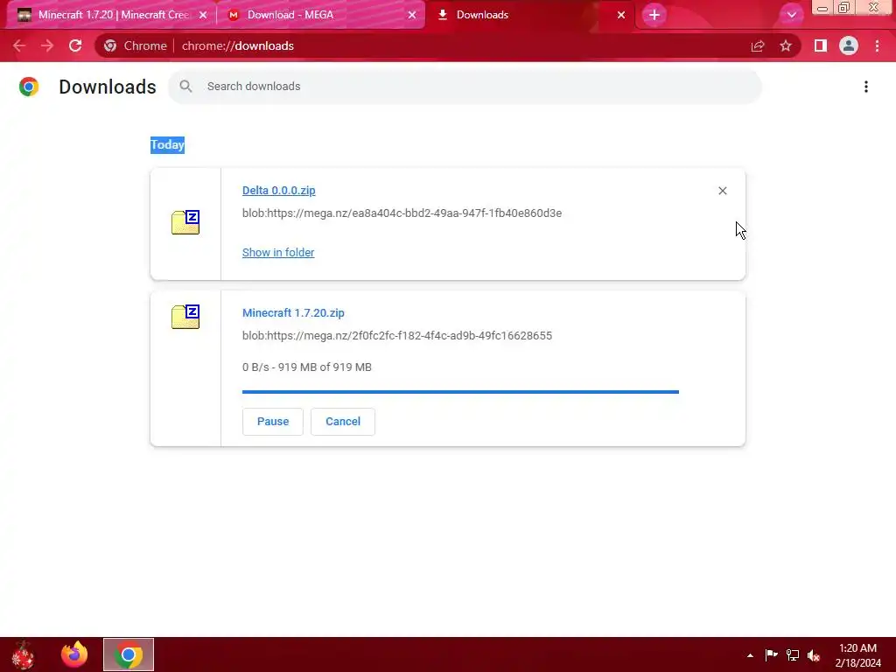
Task: Bookmark this page with star icon
Action: [786, 45]
